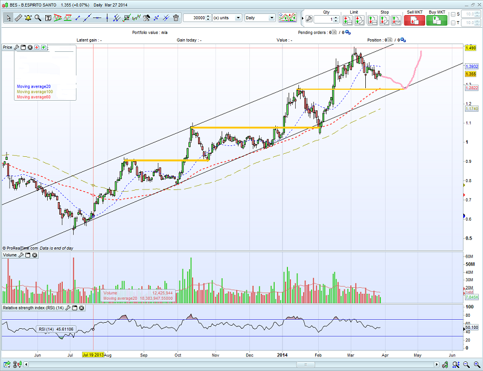Image resolution: width=483 pixels, height=371 pixels.
Task: Close the Volume panel
Action: (34, 255)
